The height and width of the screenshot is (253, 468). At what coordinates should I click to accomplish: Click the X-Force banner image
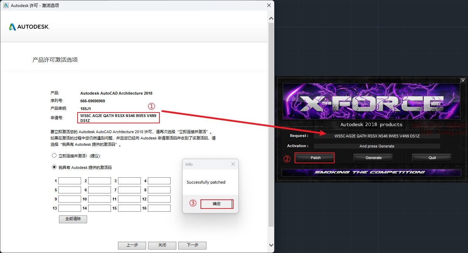click(x=372, y=101)
